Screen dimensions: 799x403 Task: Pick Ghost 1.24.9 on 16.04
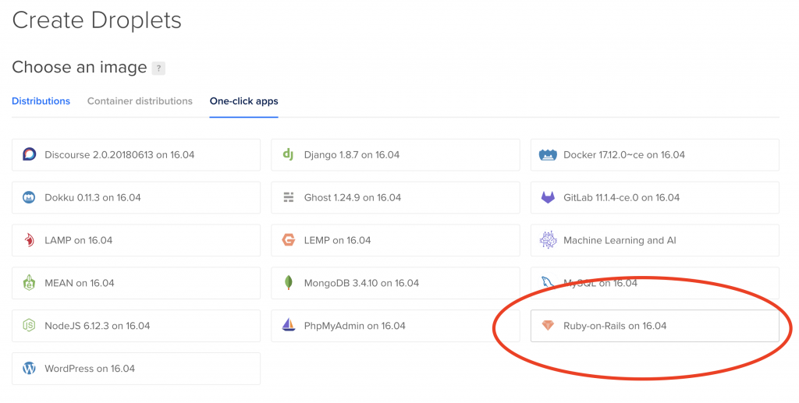396,197
